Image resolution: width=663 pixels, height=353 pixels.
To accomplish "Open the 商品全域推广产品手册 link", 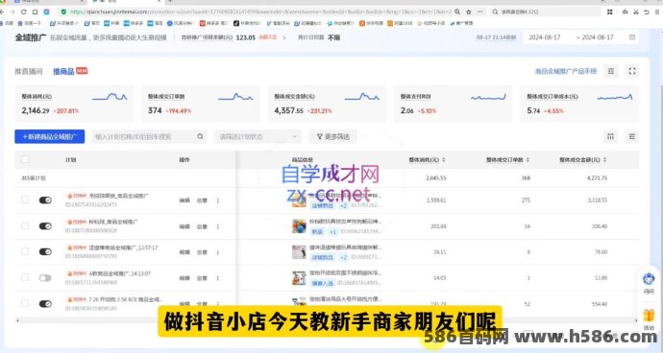I will pyautogui.click(x=566, y=71).
